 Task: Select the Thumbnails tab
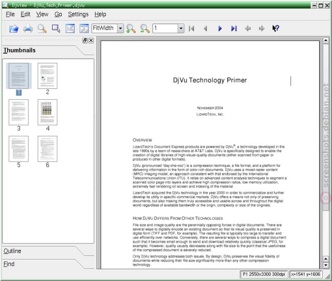(x=19, y=51)
